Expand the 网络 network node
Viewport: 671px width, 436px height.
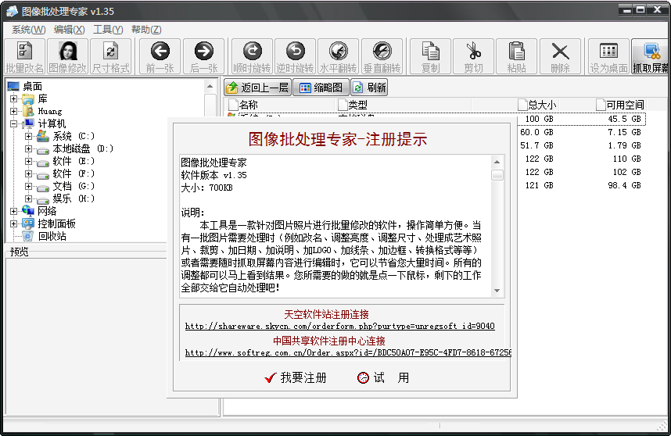(14, 211)
